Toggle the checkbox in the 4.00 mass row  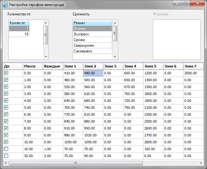(6, 100)
